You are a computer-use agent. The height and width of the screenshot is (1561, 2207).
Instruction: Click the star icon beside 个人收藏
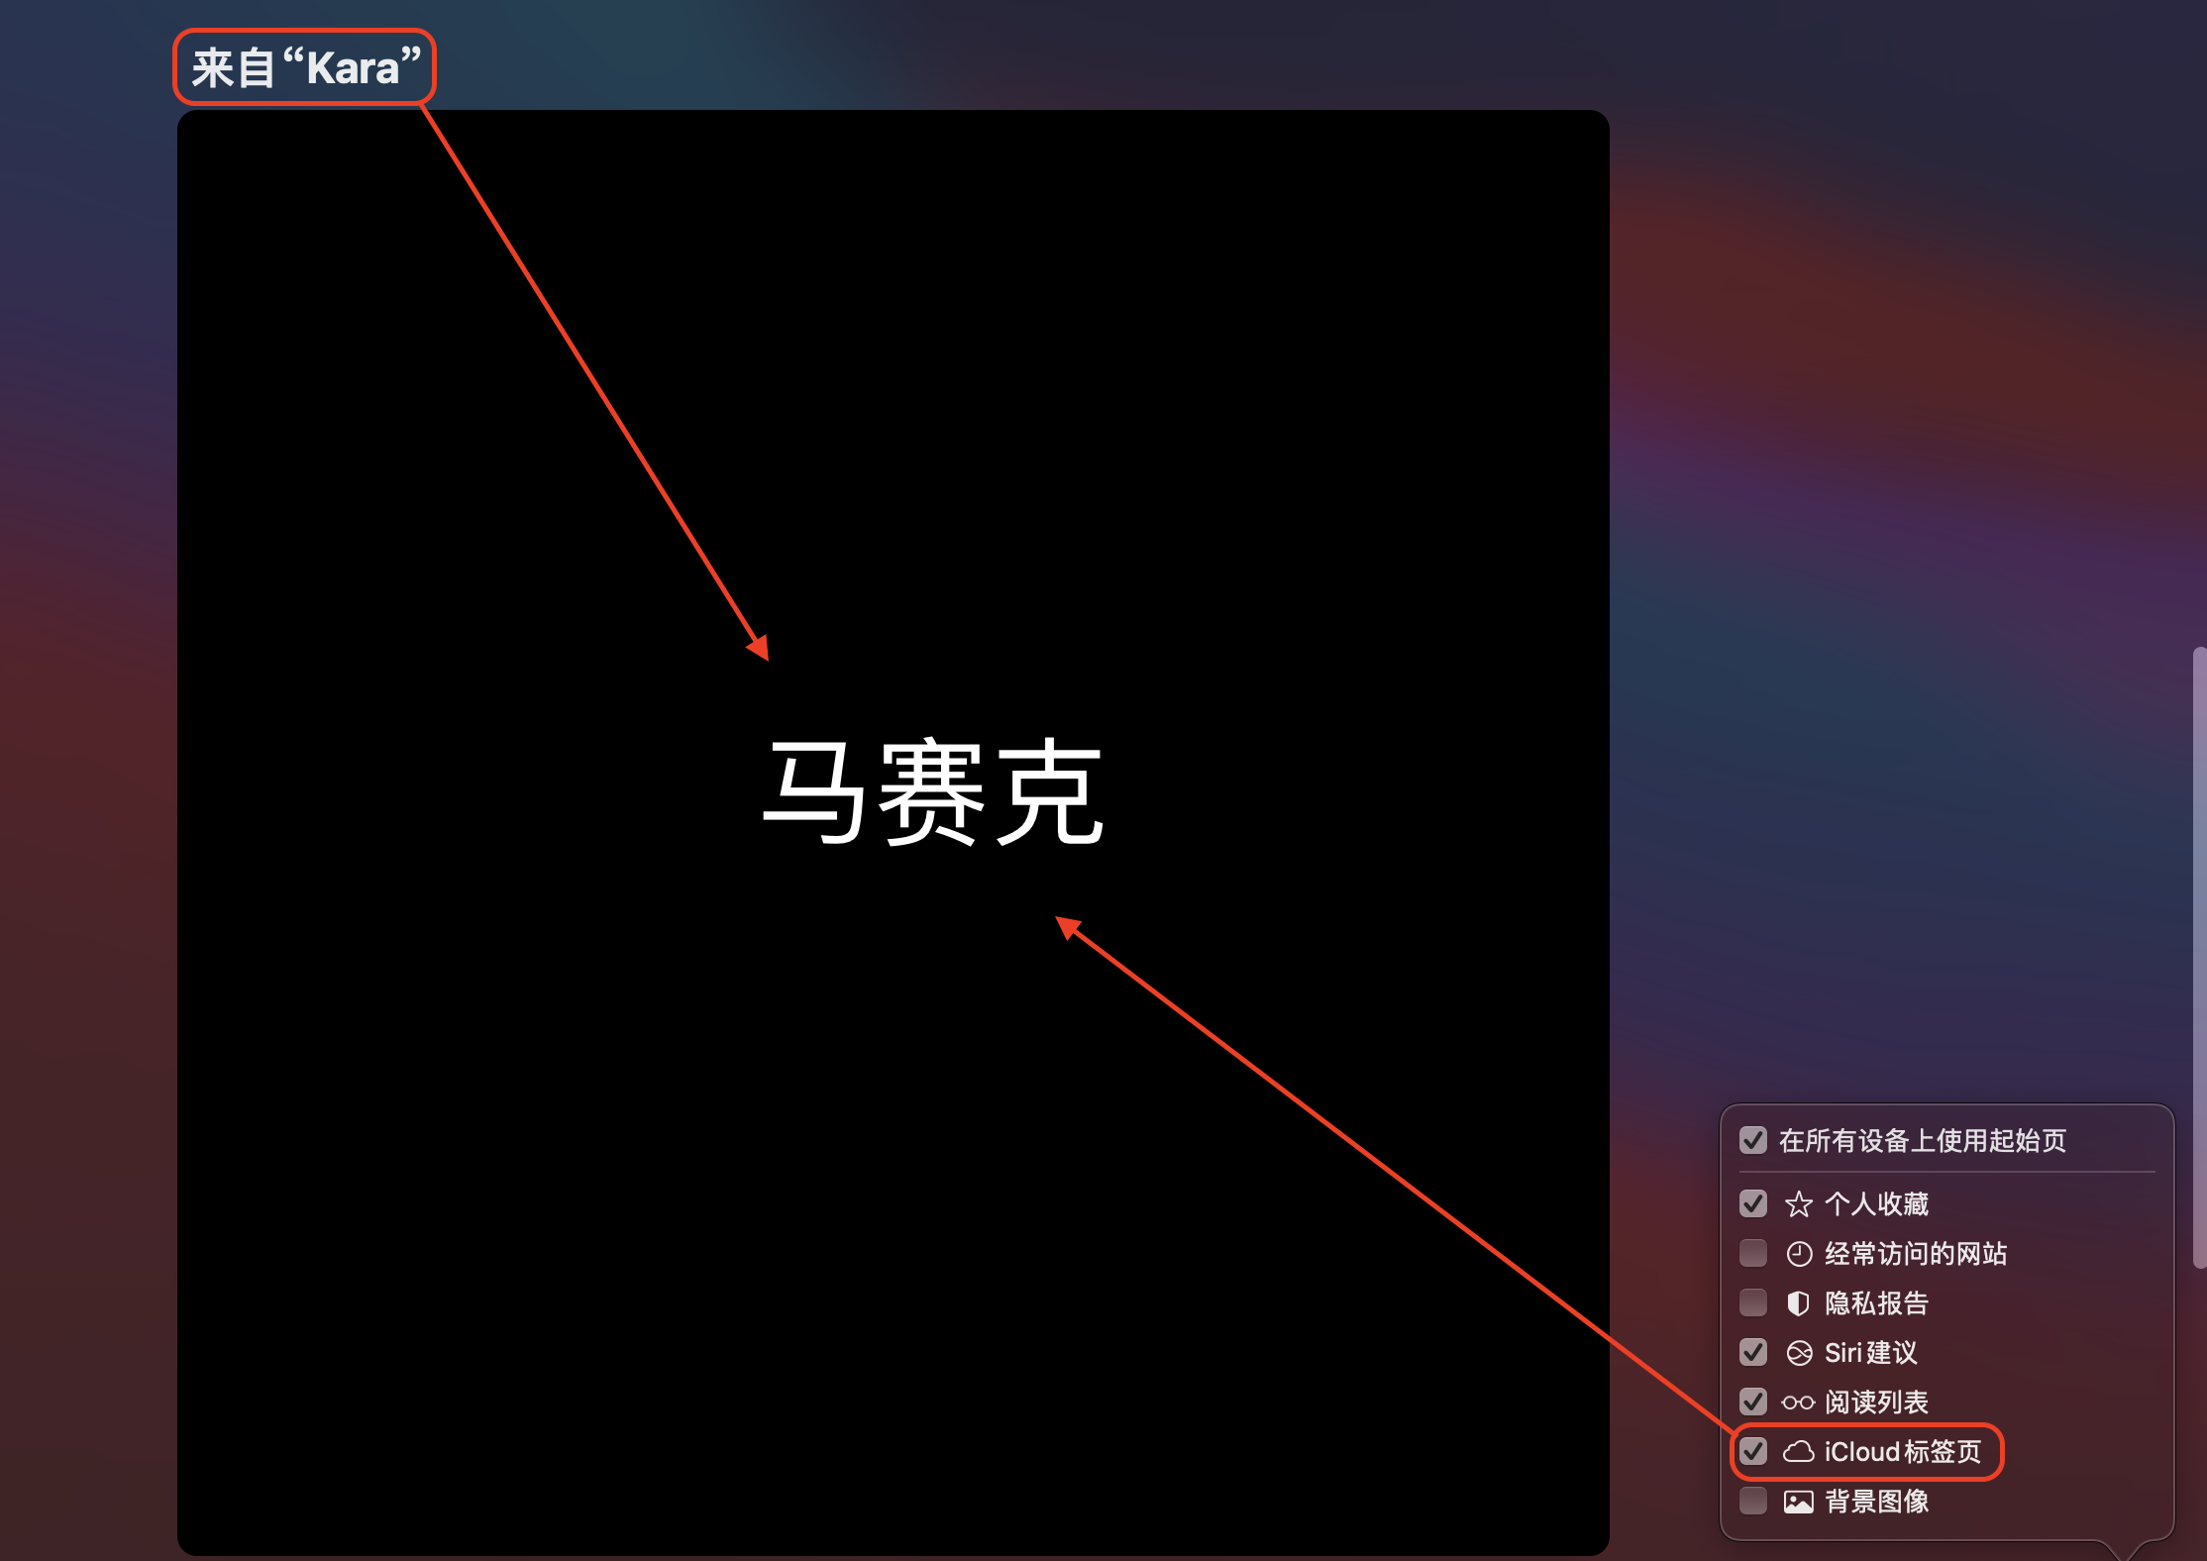click(1798, 1204)
